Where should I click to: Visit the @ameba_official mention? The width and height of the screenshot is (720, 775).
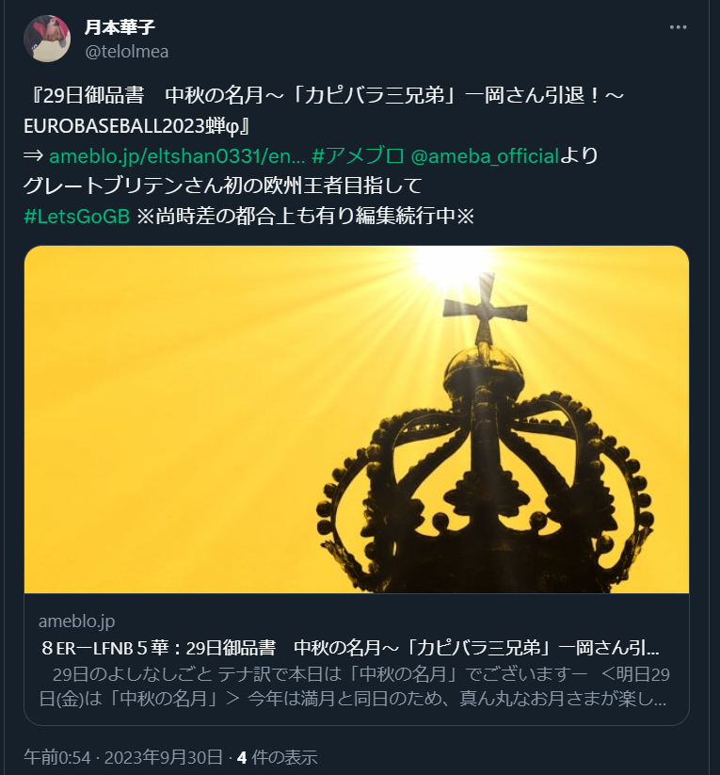click(485, 156)
